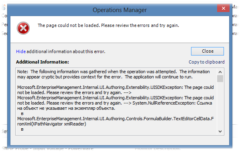This screenshot has width=240, height=152.
Task: Click the 'romXml(XPathNavigator xmlReader)' line
Action: click(x=52, y=124)
